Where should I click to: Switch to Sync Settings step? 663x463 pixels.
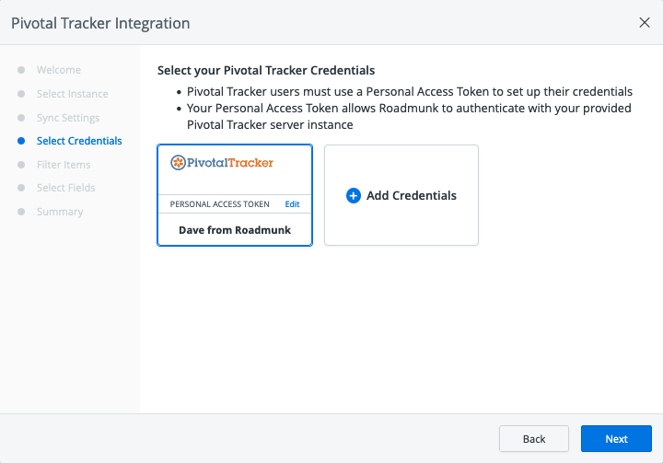click(68, 118)
